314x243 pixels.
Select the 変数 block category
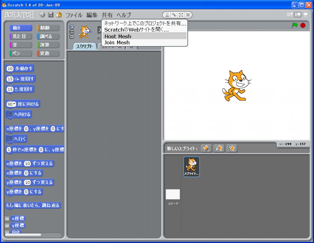coord(48,53)
